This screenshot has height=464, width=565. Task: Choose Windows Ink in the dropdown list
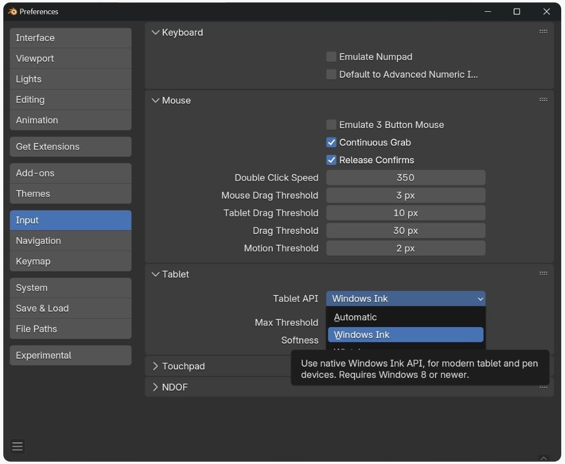[x=405, y=335]
